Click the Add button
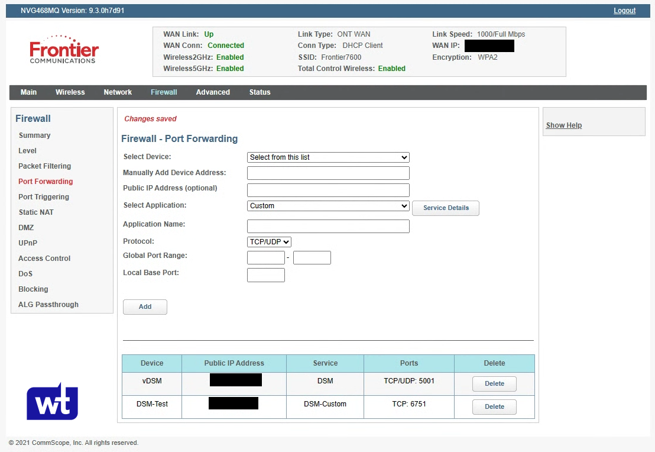The width and height of the screenshot is (655, 452). pyautogui.click(x=145, y=306)
